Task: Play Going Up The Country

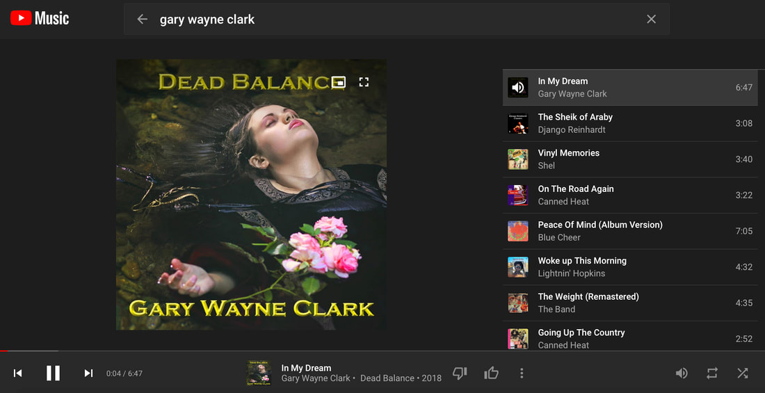Action: [630, 336]
